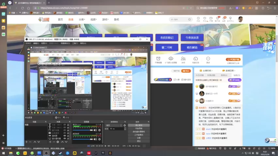Open the user avatar in Douyu header
278x156 pixels.
click(240, 19)
